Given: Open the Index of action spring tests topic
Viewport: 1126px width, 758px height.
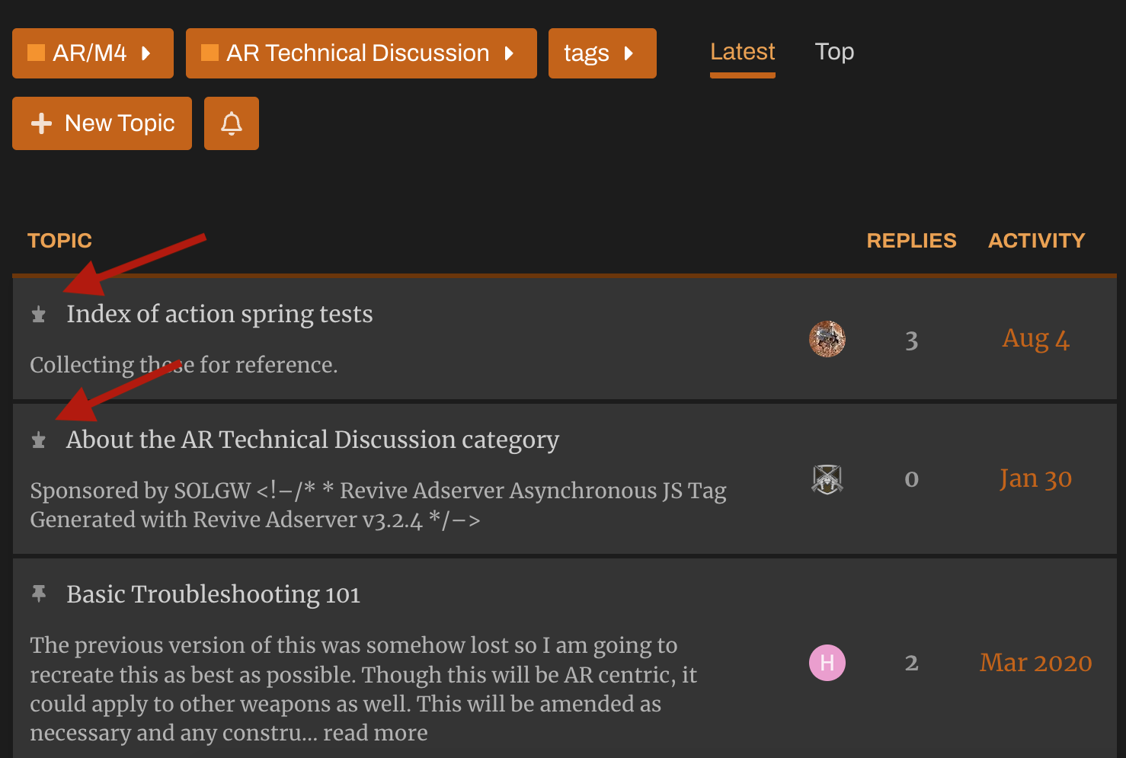Looking at the screenshot, I should tap(219, 314).
